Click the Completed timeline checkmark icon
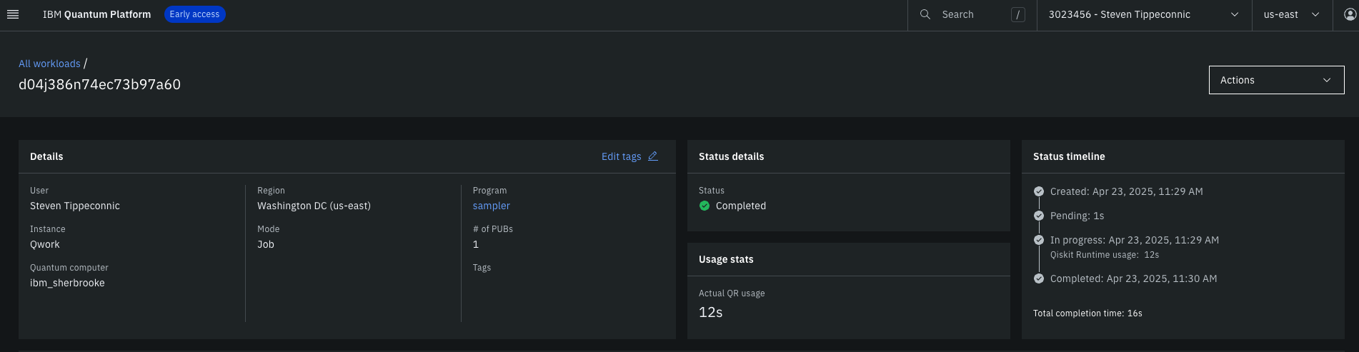Screen dimensions: 1359x352 point(1039,278)
